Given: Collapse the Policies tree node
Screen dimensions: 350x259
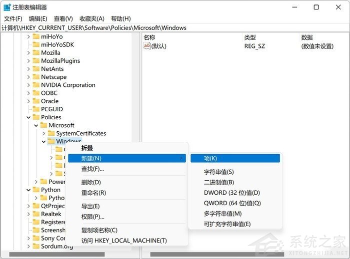Looking at the screenshot, I should (x=28, y=117).
